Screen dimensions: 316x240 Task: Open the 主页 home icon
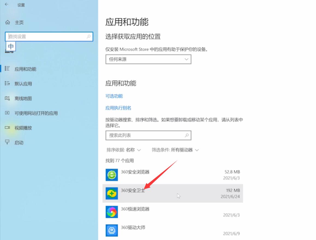tap(8, 22)
